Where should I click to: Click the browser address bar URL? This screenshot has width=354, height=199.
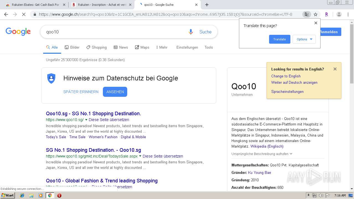tap(165, 14)
